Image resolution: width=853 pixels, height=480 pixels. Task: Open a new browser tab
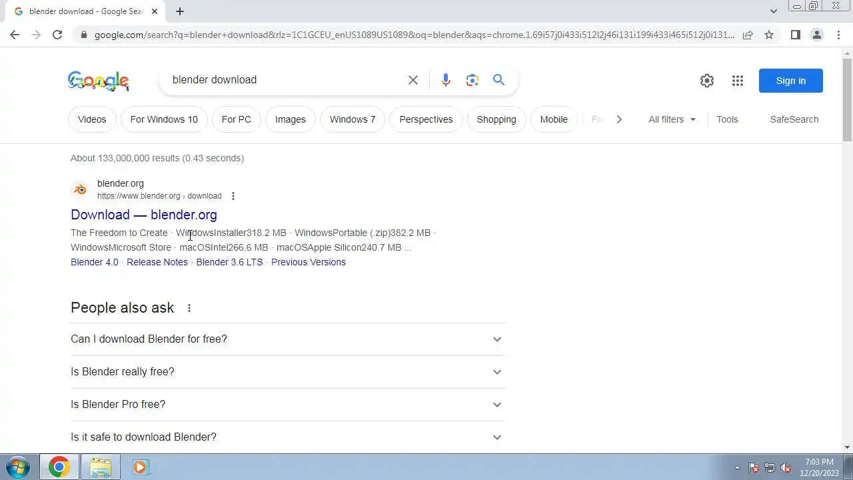pos(180,11)
